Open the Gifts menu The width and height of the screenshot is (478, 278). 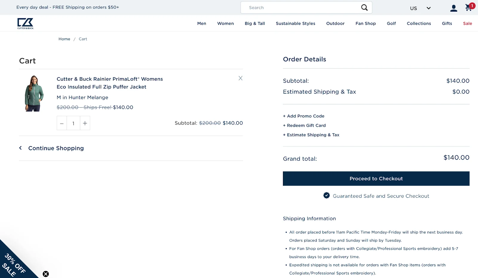click(447, 23)
